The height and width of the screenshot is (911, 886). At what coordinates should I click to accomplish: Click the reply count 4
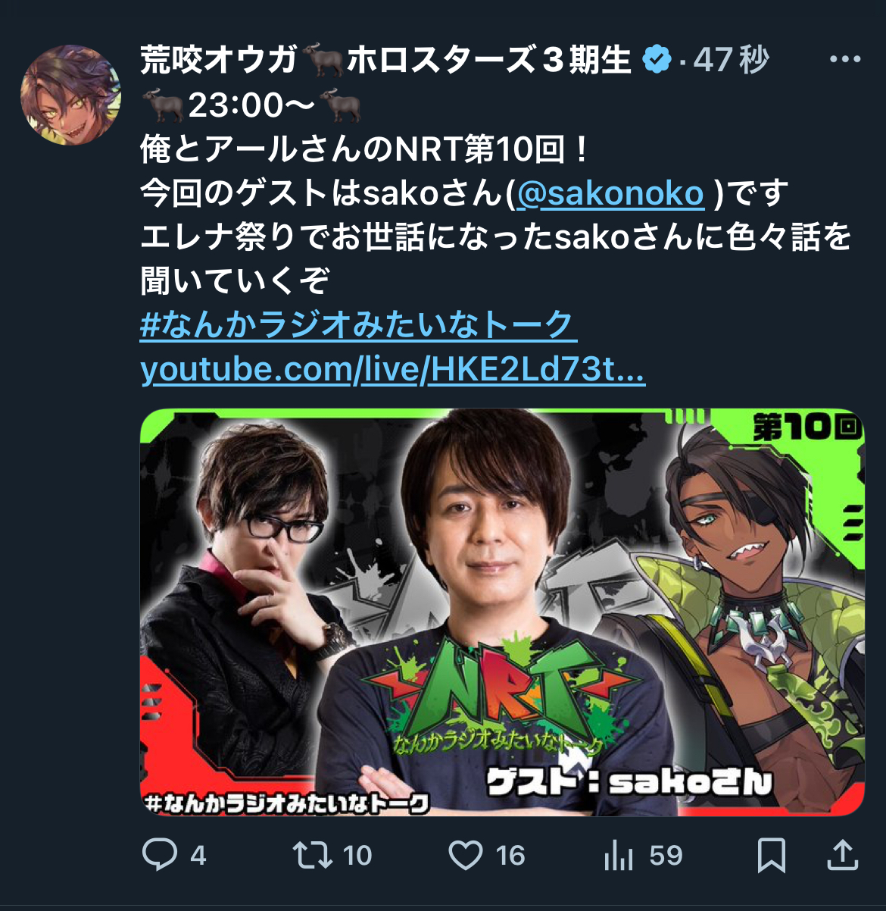(x=198, y=856)
